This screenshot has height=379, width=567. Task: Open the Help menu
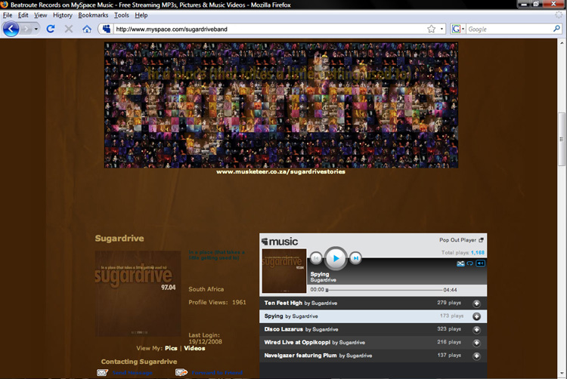(x=141, y=15)
